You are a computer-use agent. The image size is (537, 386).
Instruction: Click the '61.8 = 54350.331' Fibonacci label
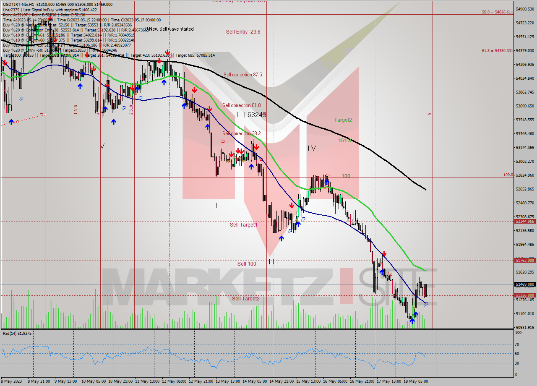click(497, 51)
